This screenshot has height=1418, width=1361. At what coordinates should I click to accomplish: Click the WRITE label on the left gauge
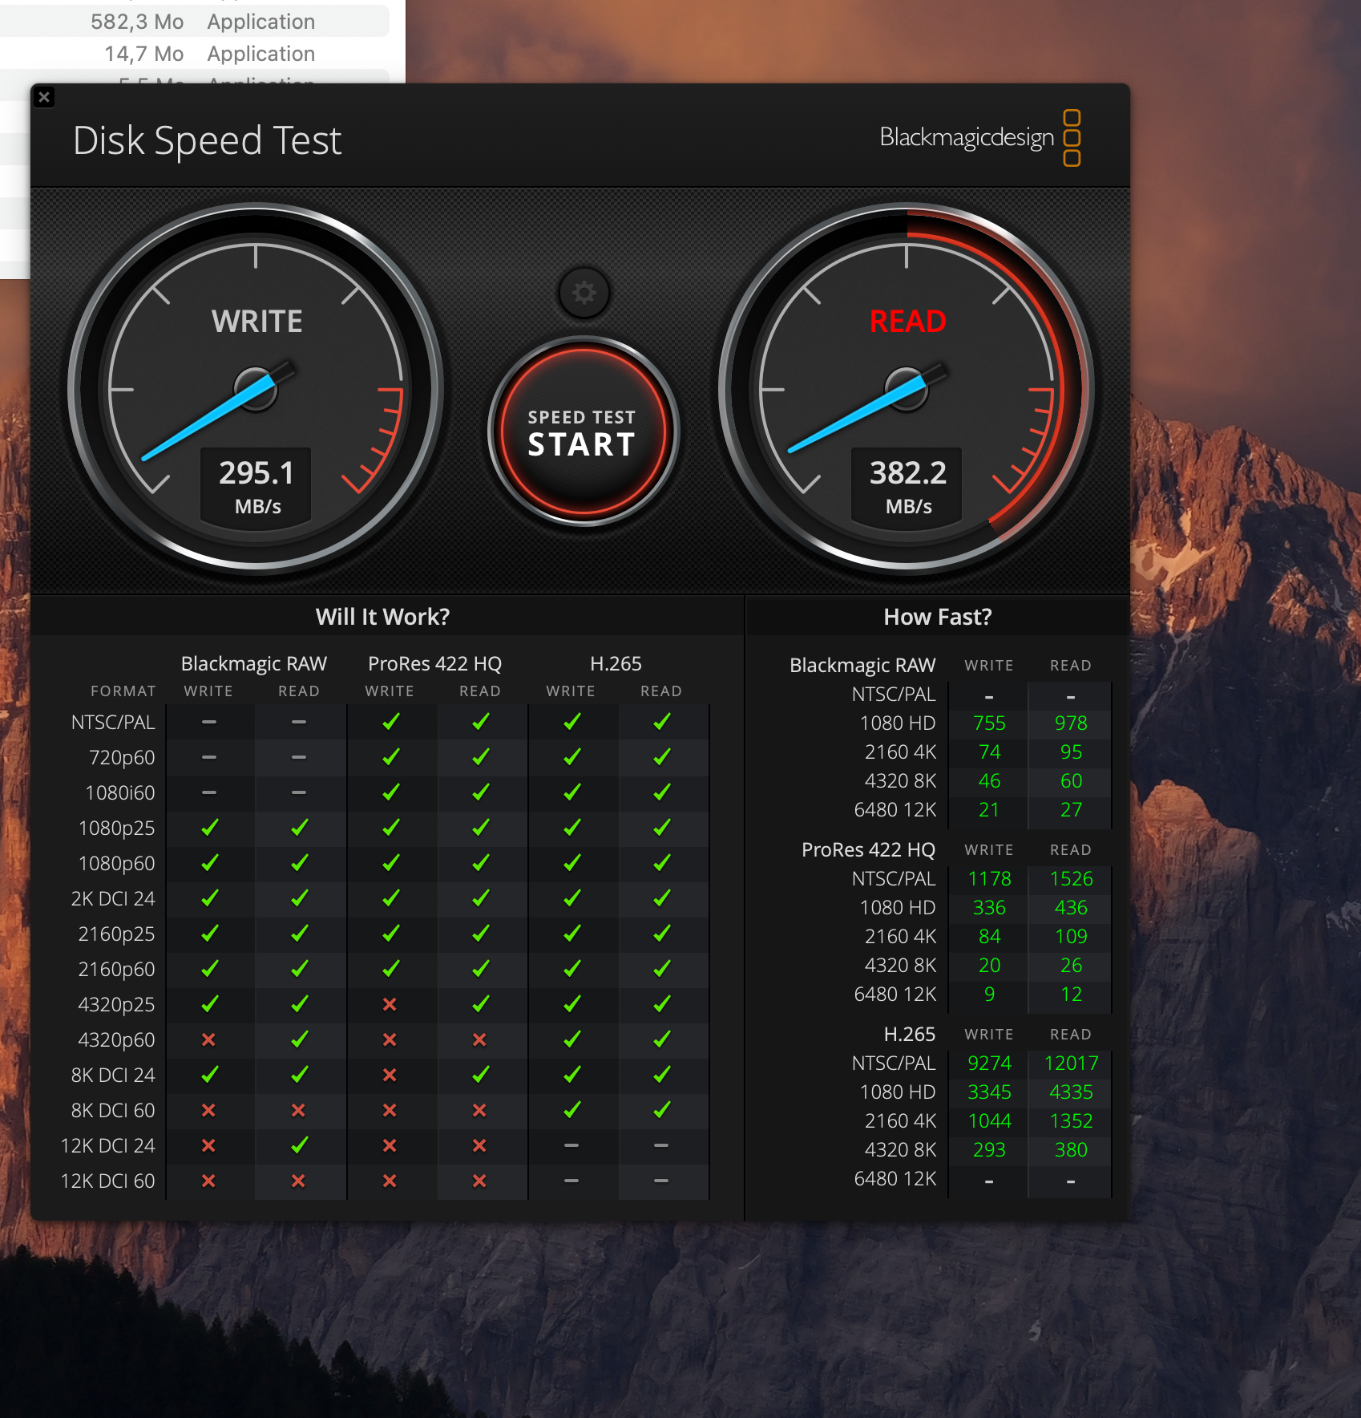click(x=256, y=322)
